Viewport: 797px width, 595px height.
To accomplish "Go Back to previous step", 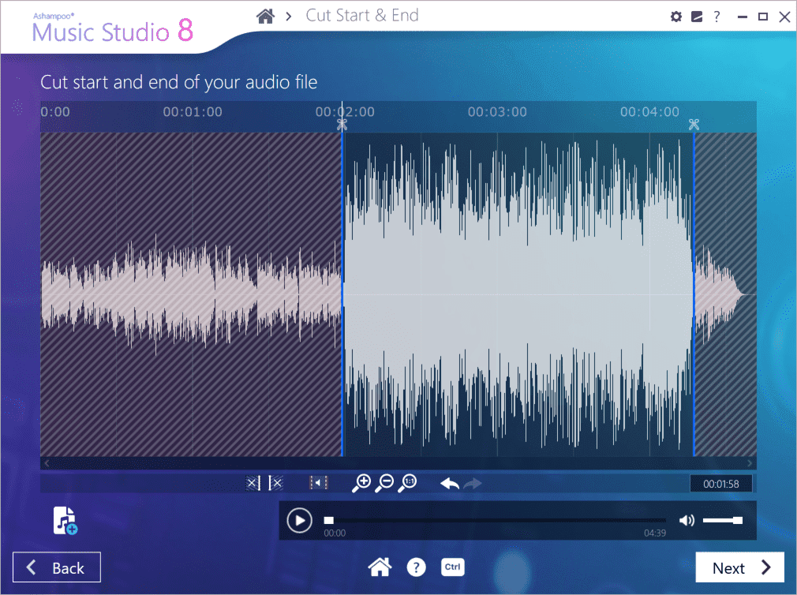I will pos(56,567).
